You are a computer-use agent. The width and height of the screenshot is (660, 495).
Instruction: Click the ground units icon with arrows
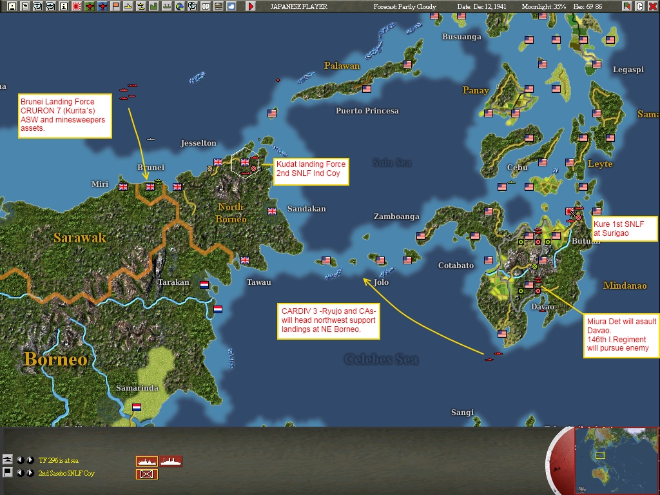[x=167, y=6]
